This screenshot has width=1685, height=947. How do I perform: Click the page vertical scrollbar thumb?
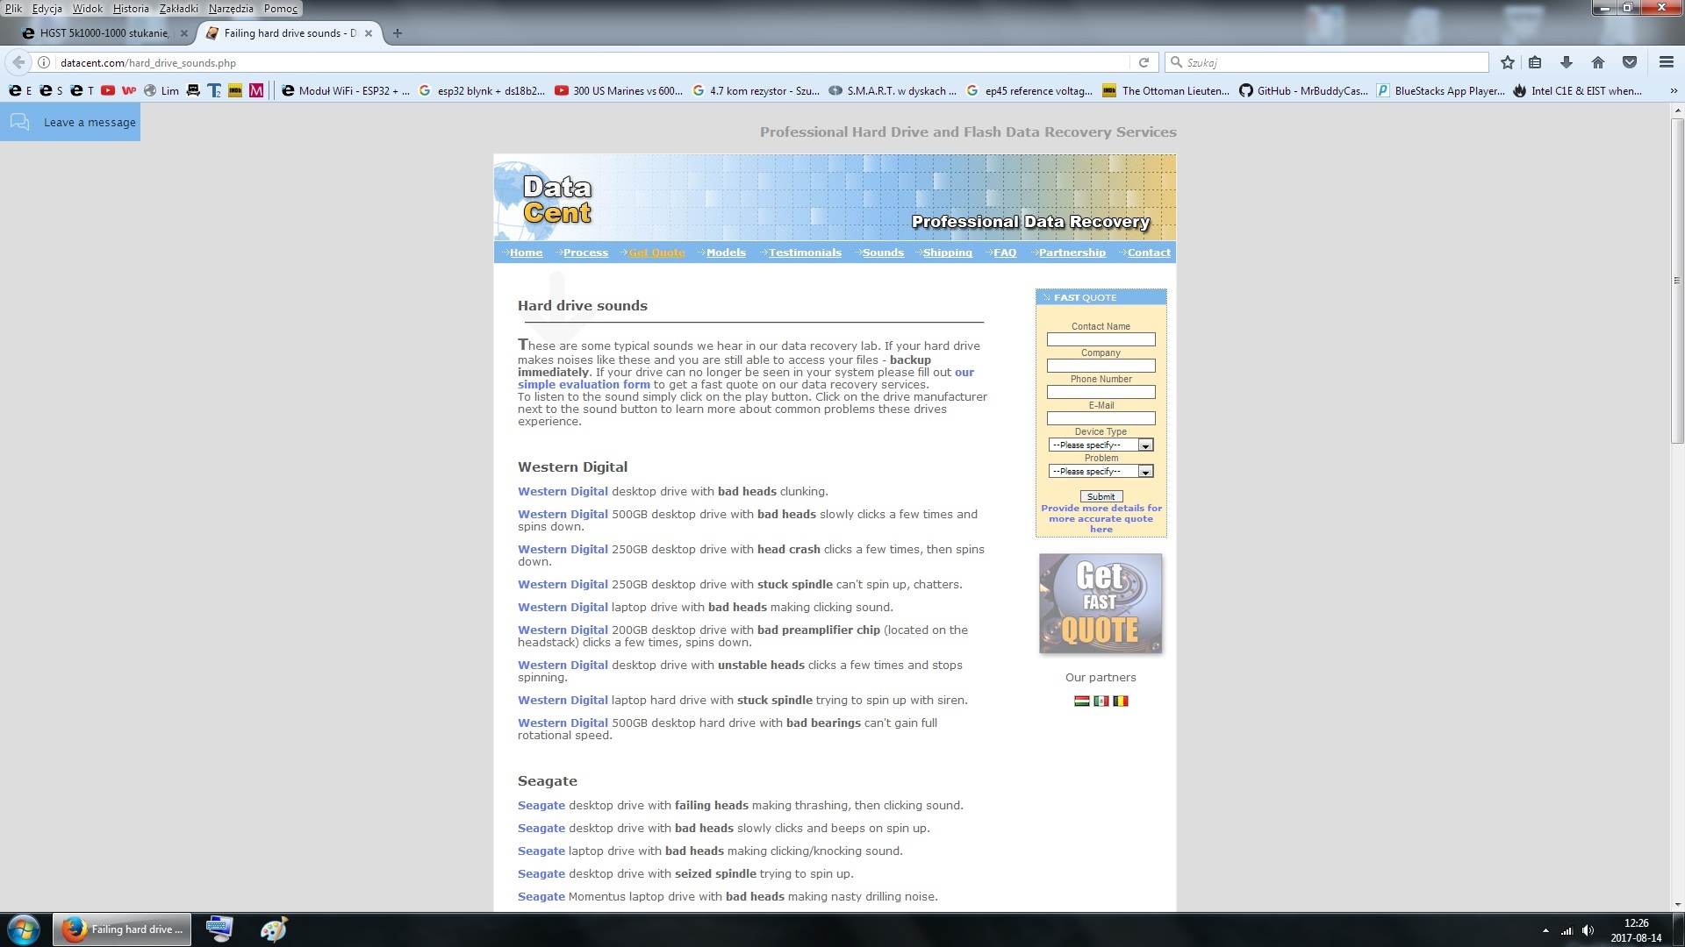tap(1677, 281)
